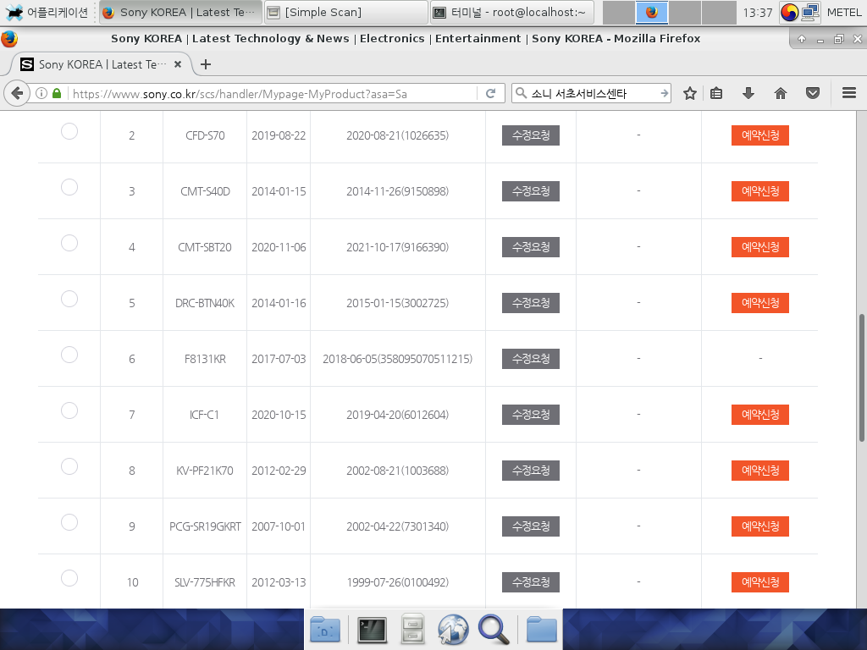The width and height of the screenshot is (867, 650).
Task: Open the Firefox downloads arrow
Action: click(x=748, y=94)
